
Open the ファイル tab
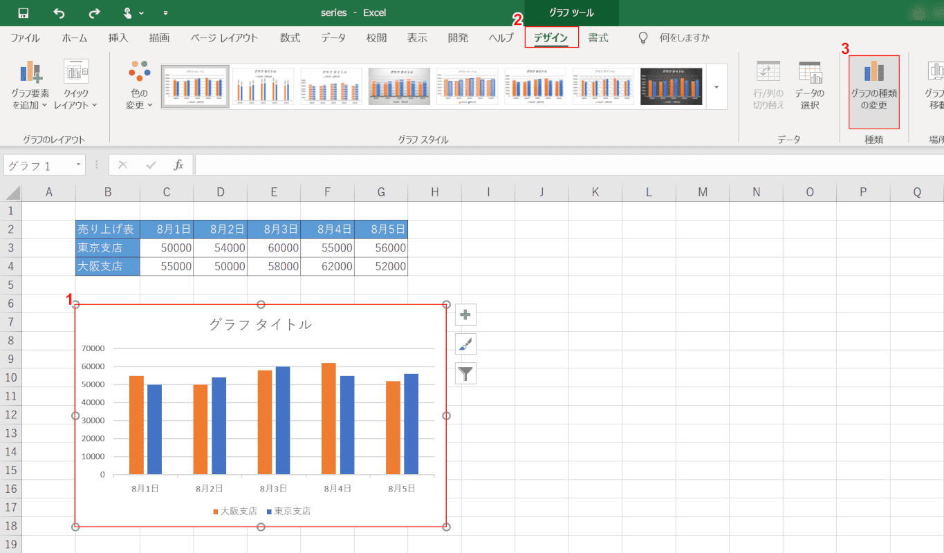pyautogui.click(x=25, y=38)
